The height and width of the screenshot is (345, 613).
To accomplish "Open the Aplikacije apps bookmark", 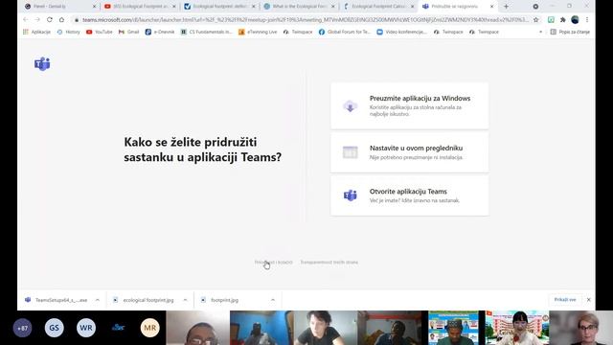I will point(36,32).
